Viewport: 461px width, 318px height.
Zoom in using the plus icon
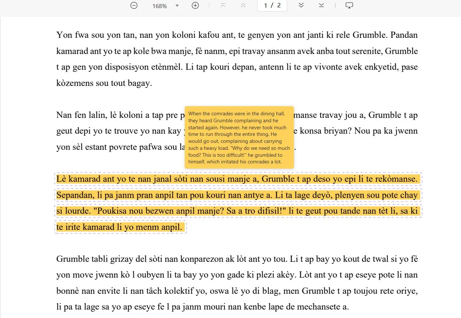click(195, 6)
